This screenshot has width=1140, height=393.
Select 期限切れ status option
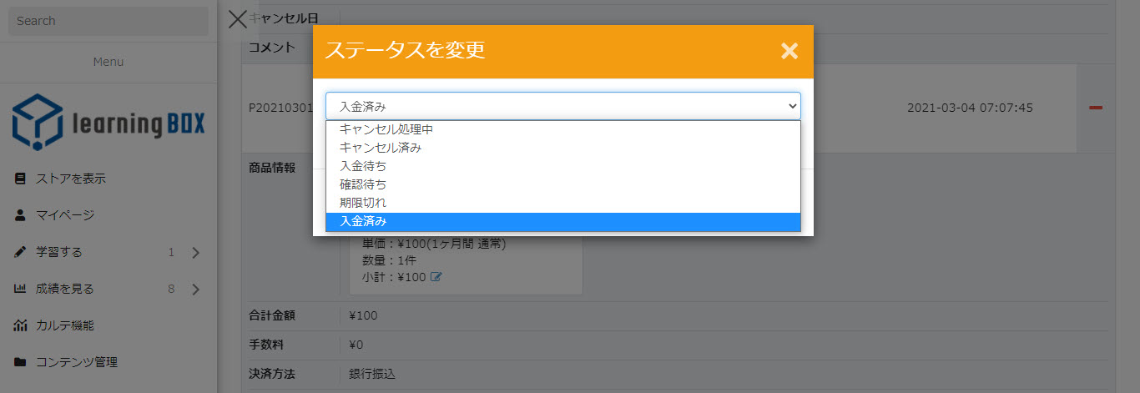click(x=363, y=203)
